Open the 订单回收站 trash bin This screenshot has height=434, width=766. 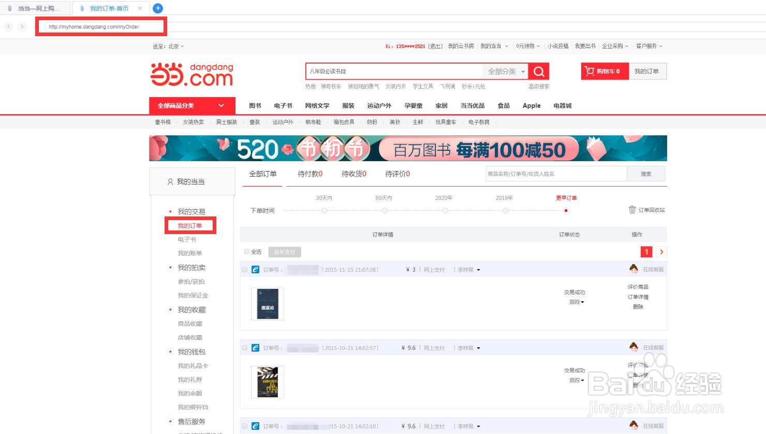(x=646, y=210)
